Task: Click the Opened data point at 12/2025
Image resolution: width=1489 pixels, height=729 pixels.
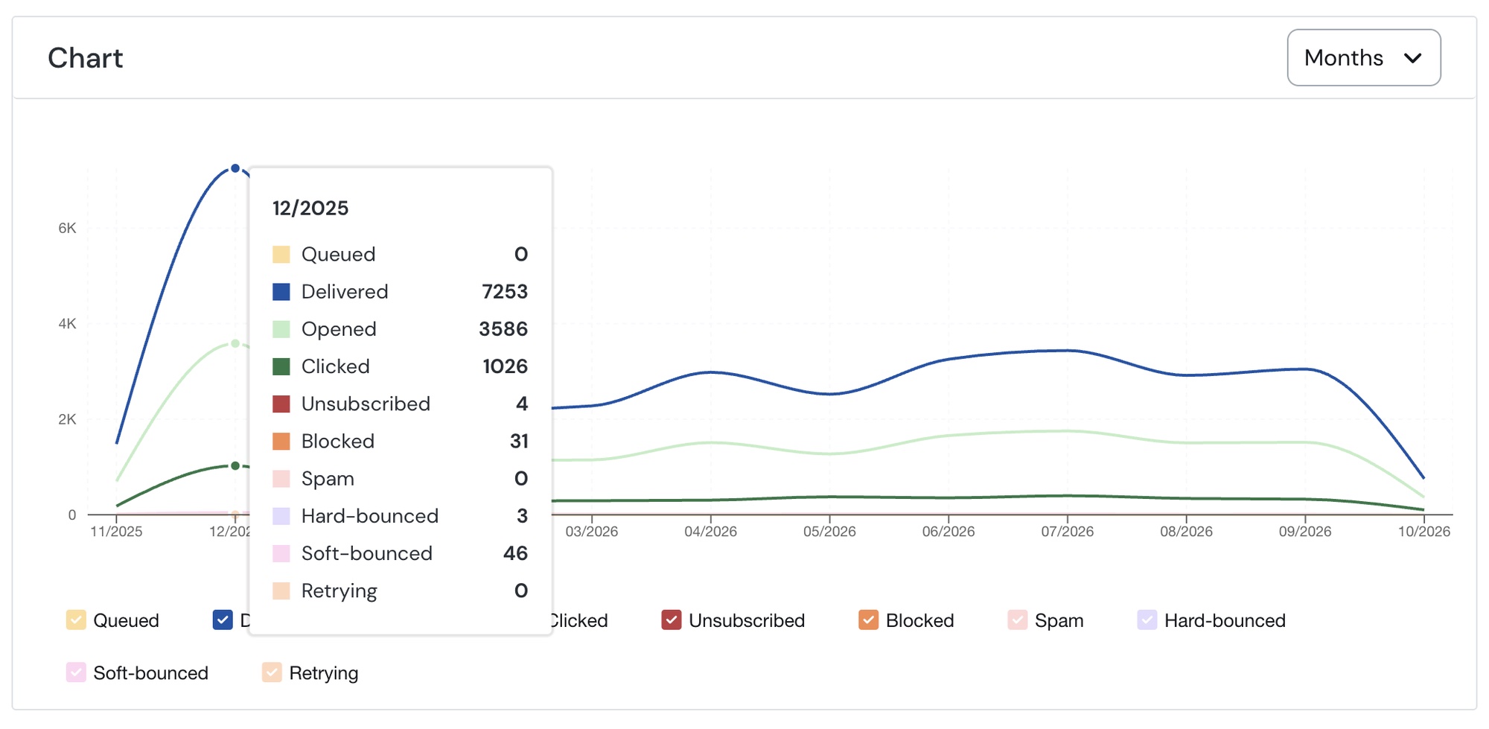Action: pyautogui.click(x=235, y=343)
